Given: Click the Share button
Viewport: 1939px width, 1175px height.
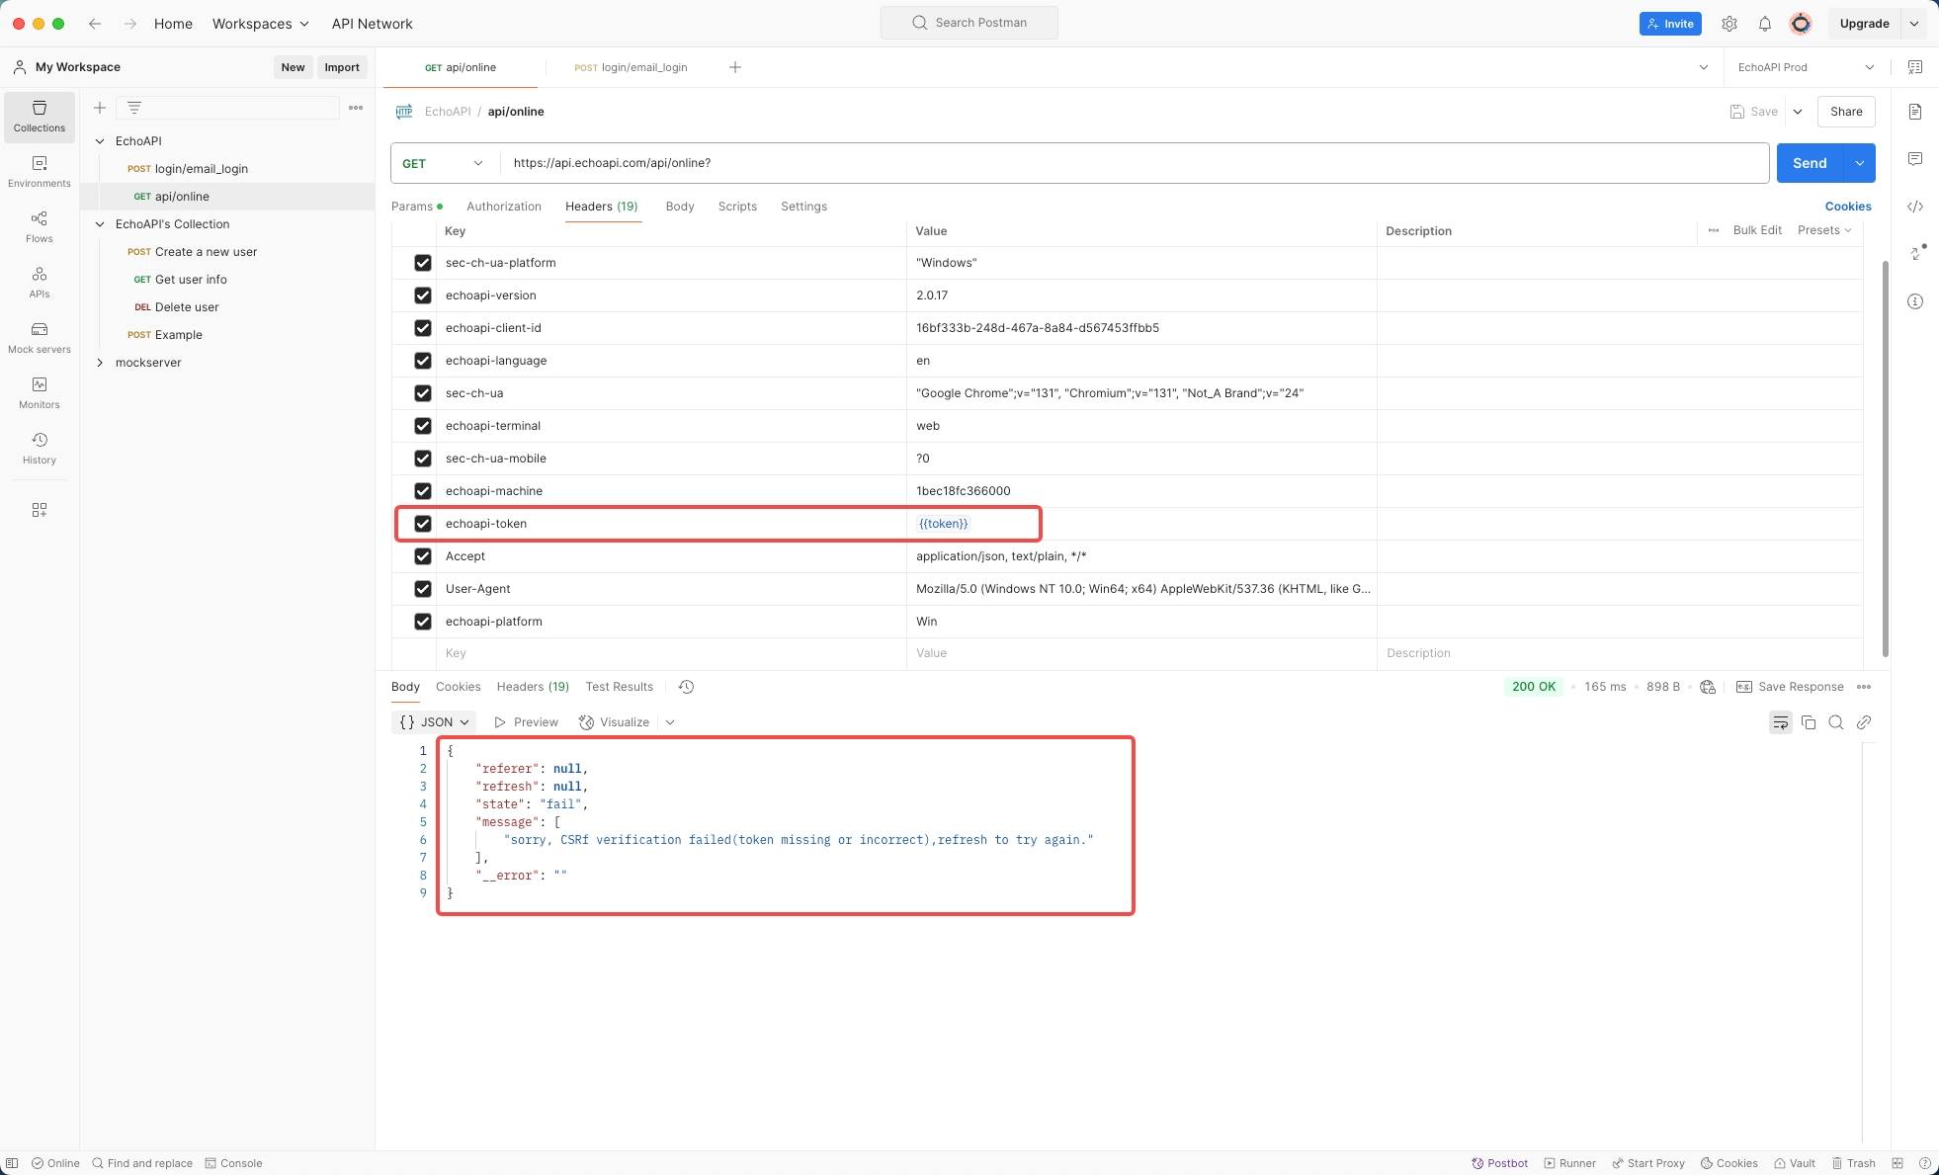Looking at the screenshot, I should point(1846,112).
